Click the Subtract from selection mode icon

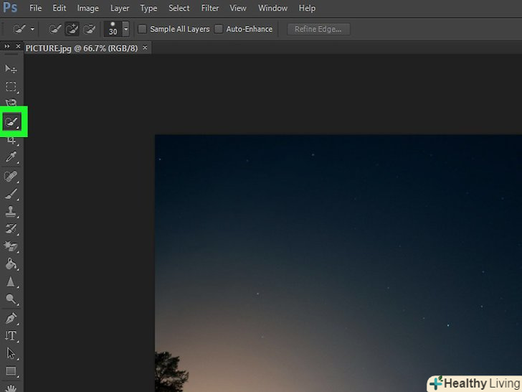(89, 29)
